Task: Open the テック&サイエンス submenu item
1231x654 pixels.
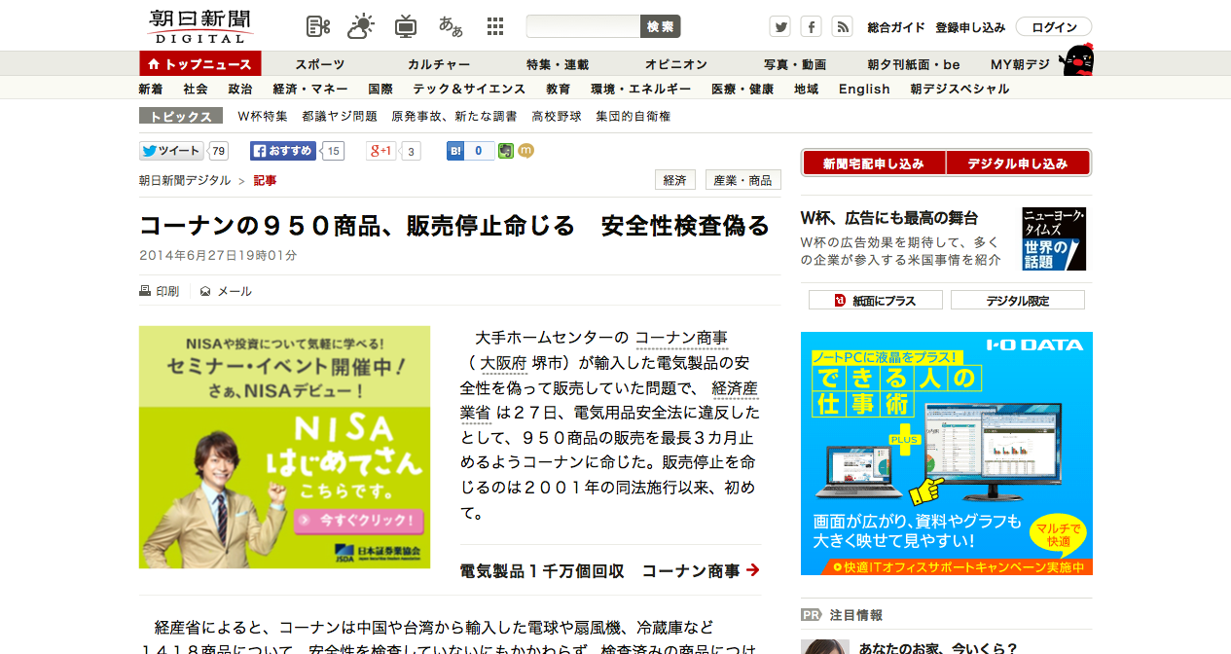Action: pyautogui.click(x=469, y=89)
